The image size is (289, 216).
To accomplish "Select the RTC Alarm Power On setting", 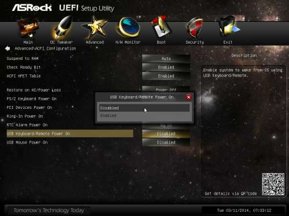I will (27, 125).
